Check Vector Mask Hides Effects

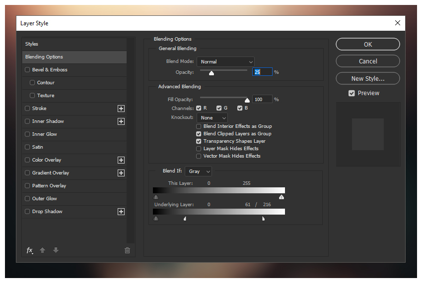[199, 156]
